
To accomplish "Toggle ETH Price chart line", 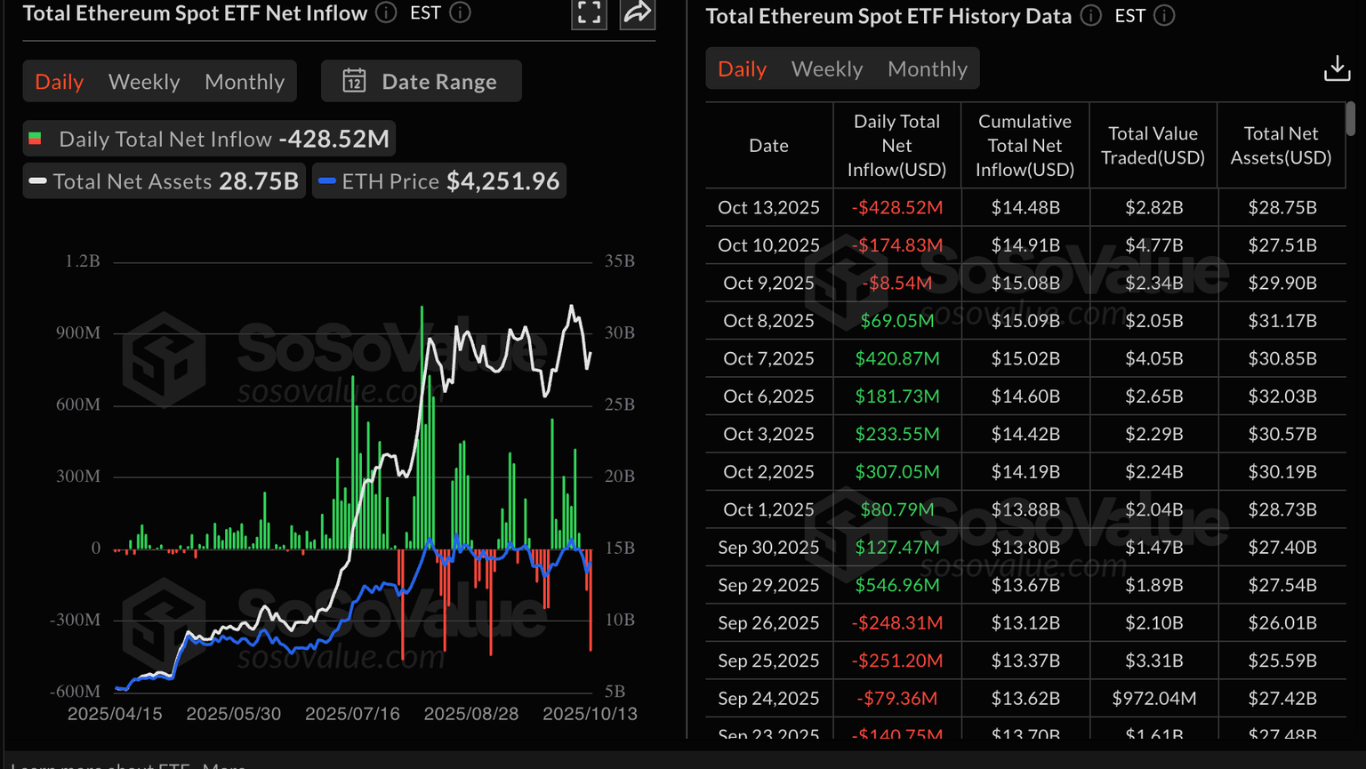I will pyautogui.click(x=439, y=181).
